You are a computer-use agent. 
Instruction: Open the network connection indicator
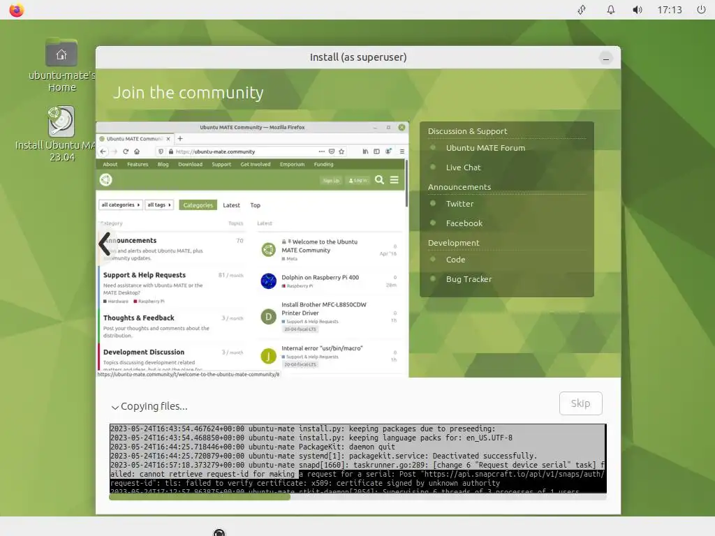point(582,10)
